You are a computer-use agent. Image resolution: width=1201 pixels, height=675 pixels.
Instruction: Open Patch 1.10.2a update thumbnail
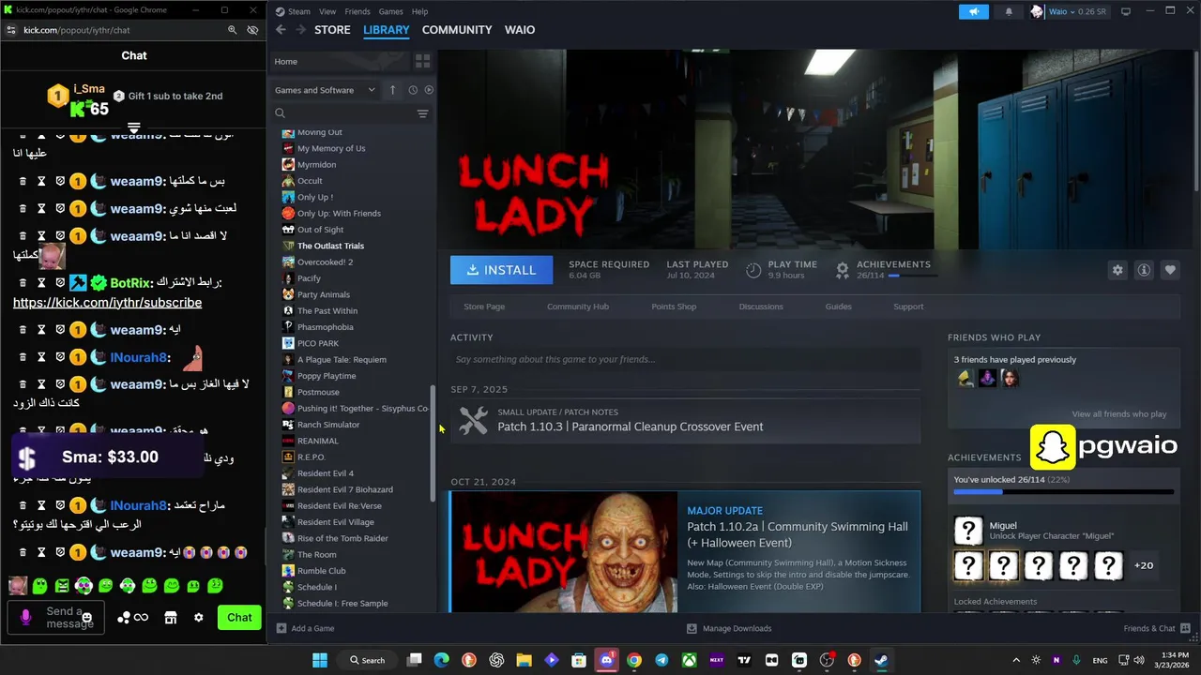click(564, 551)
